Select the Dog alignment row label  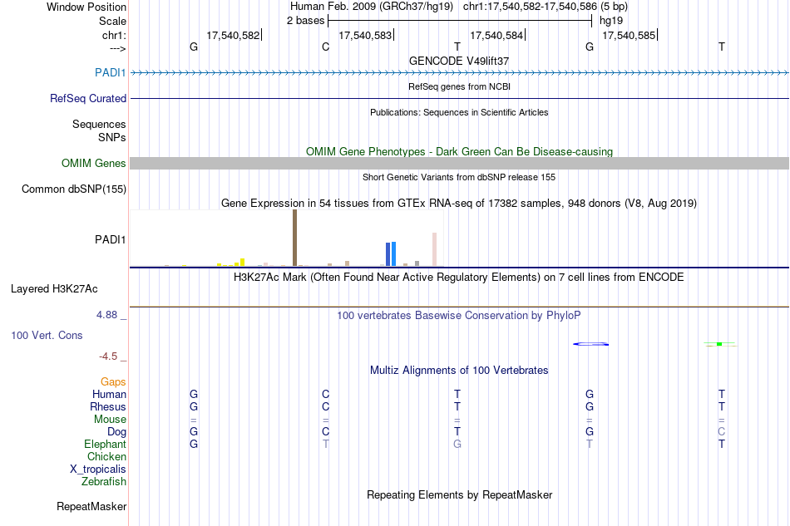pos(117,432)
